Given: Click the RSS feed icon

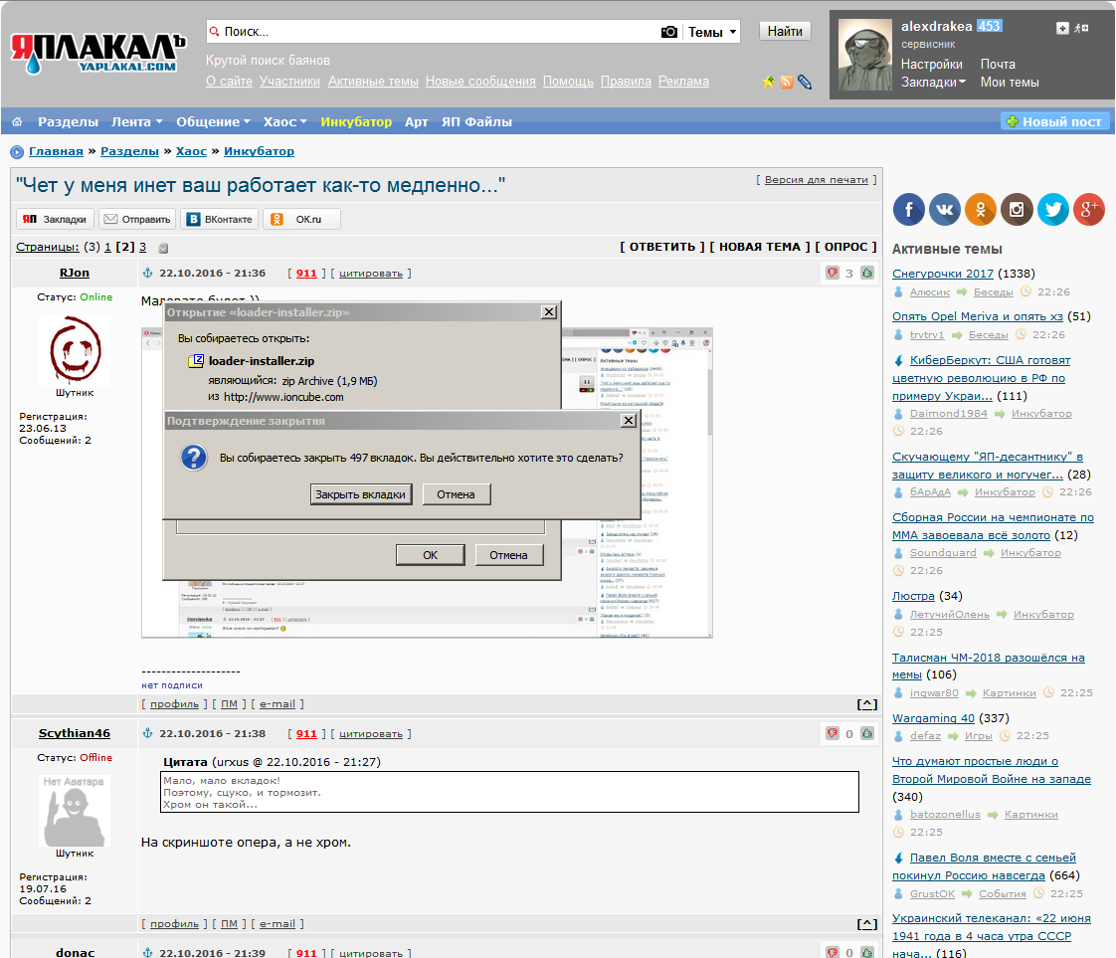Looking at the screenshot, I should coord(787,82).
